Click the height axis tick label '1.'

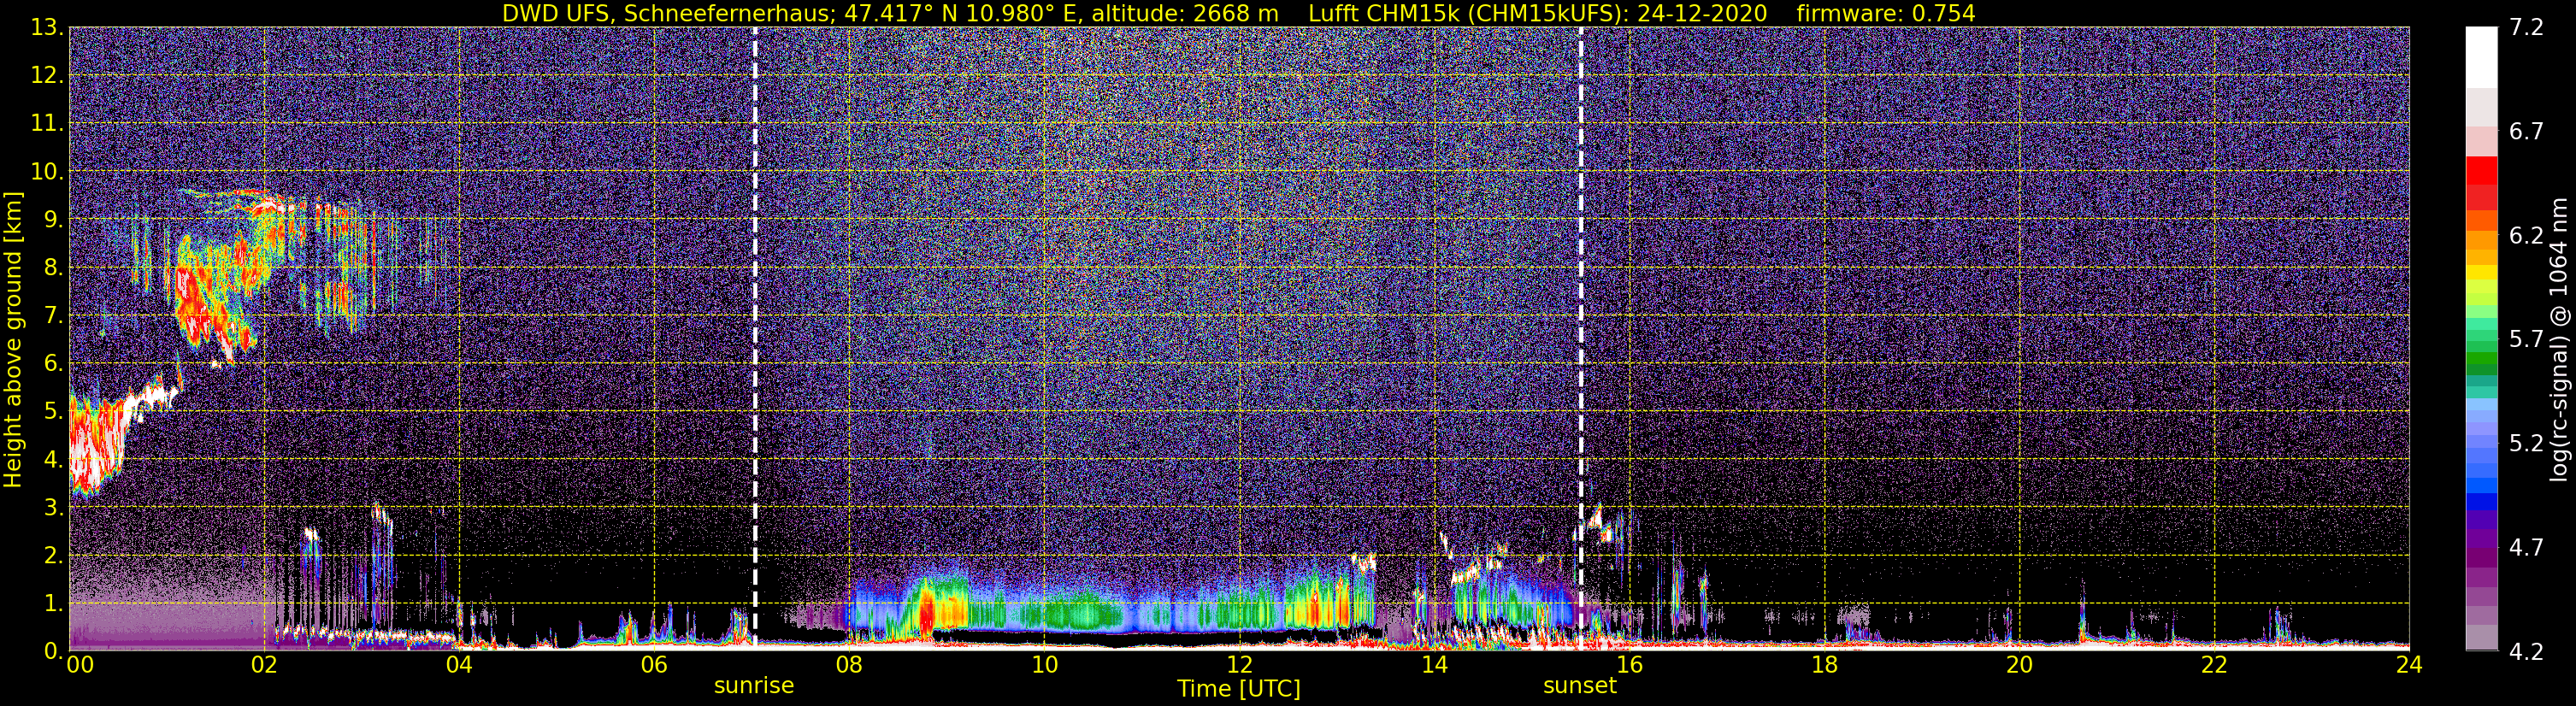pos(52,604)
